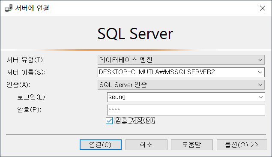
Task: Expand options with 옵션(O) >> button
Action: [242, 145]
